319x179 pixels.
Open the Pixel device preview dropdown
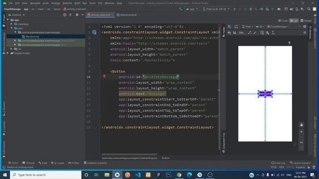coord(248,26)
